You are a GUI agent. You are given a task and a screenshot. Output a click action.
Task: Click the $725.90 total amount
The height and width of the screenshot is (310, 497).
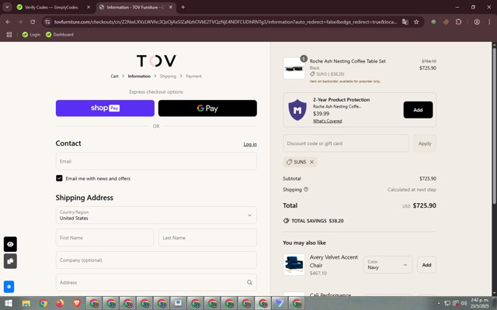pos(425,205)
